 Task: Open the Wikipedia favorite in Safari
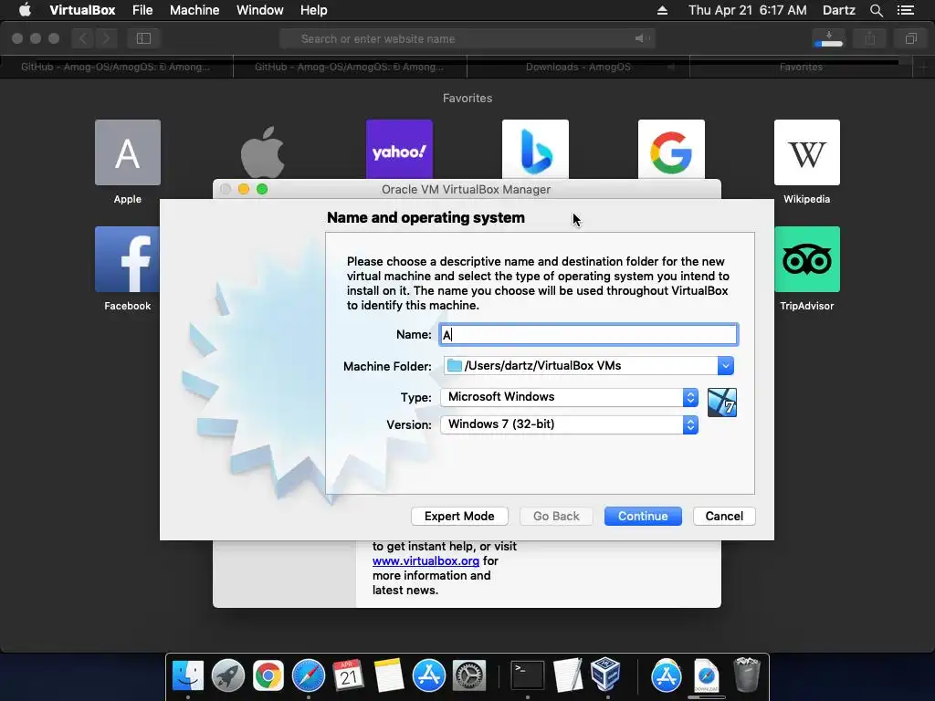coord(807,152)
